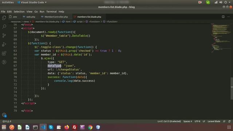Open the sixth activity bar icon below Extensions
The width and height of the screenshot is (233, 131).
[4, 62]
